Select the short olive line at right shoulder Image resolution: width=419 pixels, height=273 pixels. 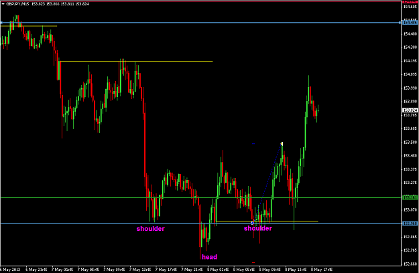(x=267, y=221)
